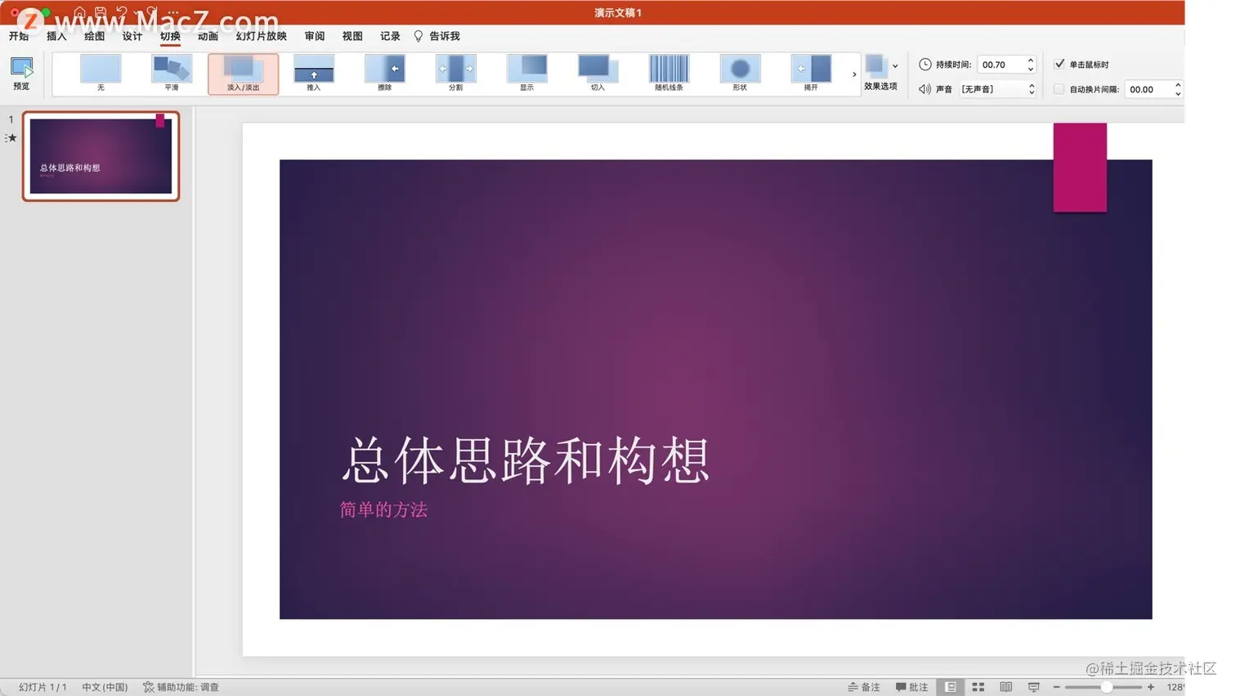This screenshot has width=1236, height=696.
Task: Select the 无 (none) transition
Action: click(x=101, y=73)
